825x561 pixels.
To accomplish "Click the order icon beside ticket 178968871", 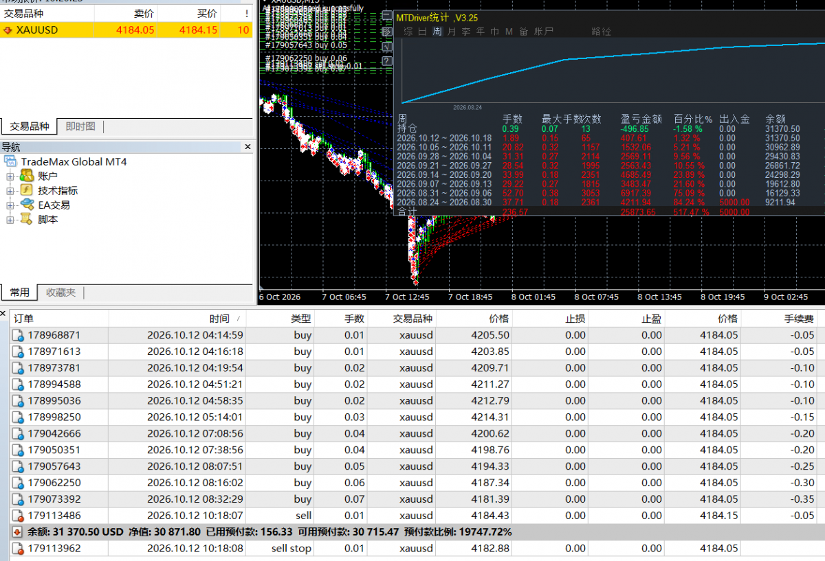I will (x=18, y=335).
